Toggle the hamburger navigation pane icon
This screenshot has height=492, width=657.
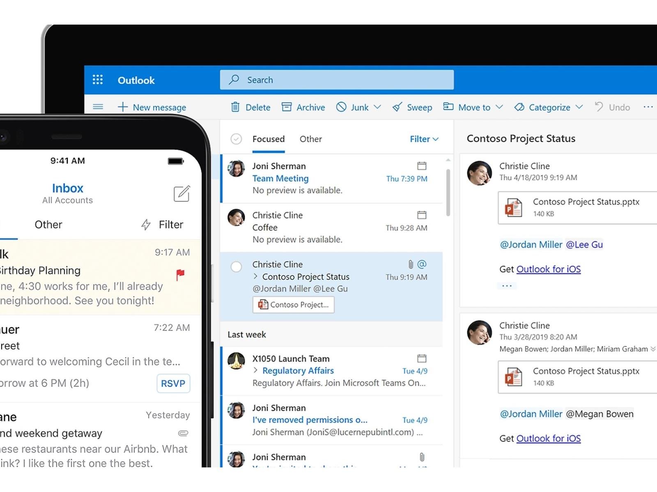(98, 107)
